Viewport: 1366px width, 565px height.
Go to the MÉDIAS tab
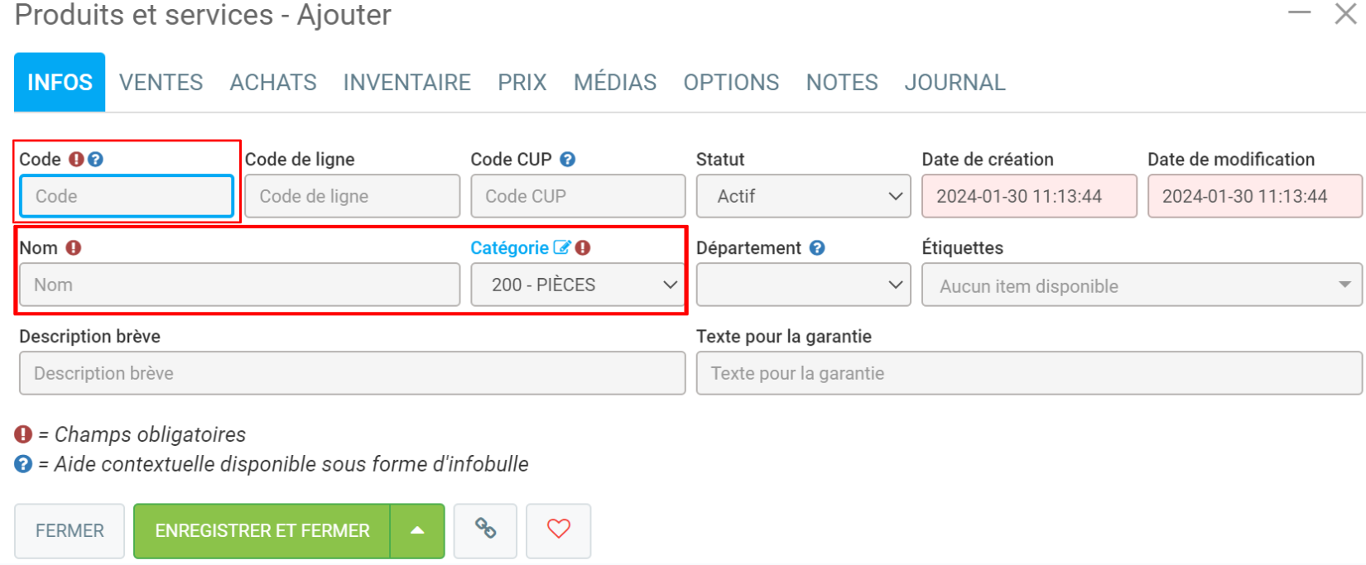point(614,83)
